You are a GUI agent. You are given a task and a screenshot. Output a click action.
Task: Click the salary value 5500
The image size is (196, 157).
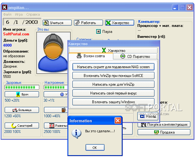click(7, 76)
